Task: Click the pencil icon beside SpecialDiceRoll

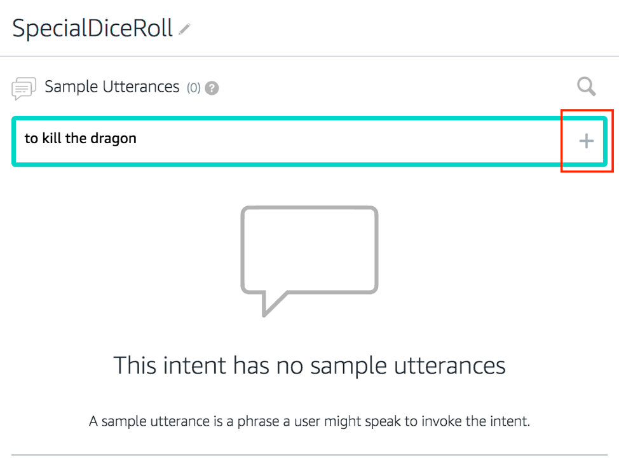Action: (x=184, y=29)
